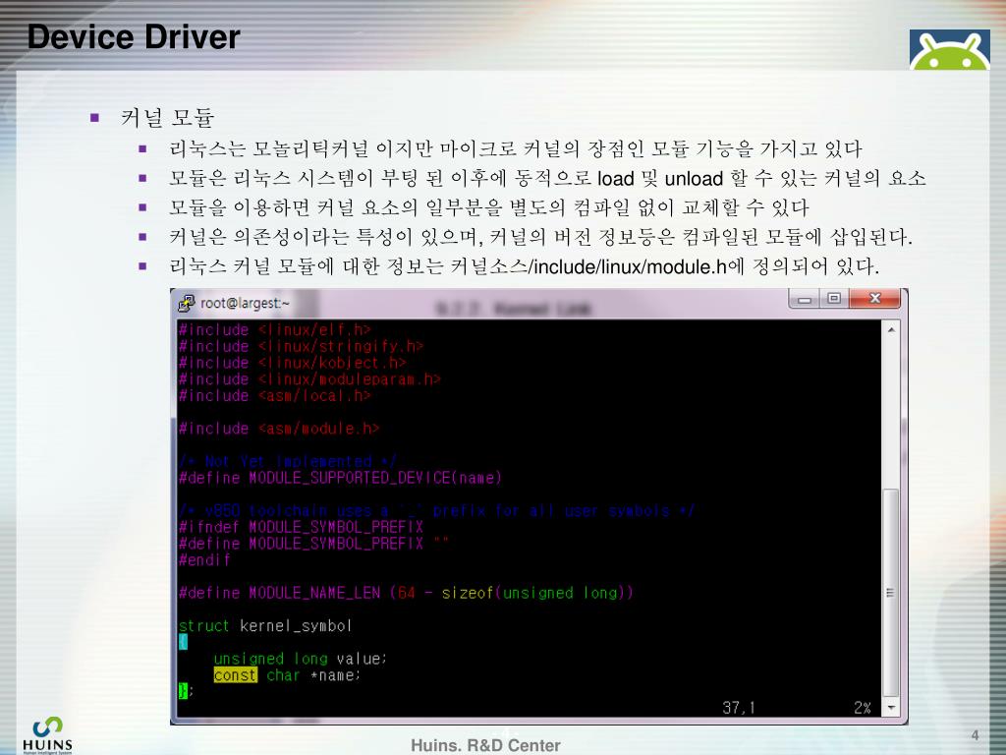Minimize the root@largest terminal window
Image resolution: width=1006 pixels, height=755 pixels.
pyautogui.click(x=810, y=299)
